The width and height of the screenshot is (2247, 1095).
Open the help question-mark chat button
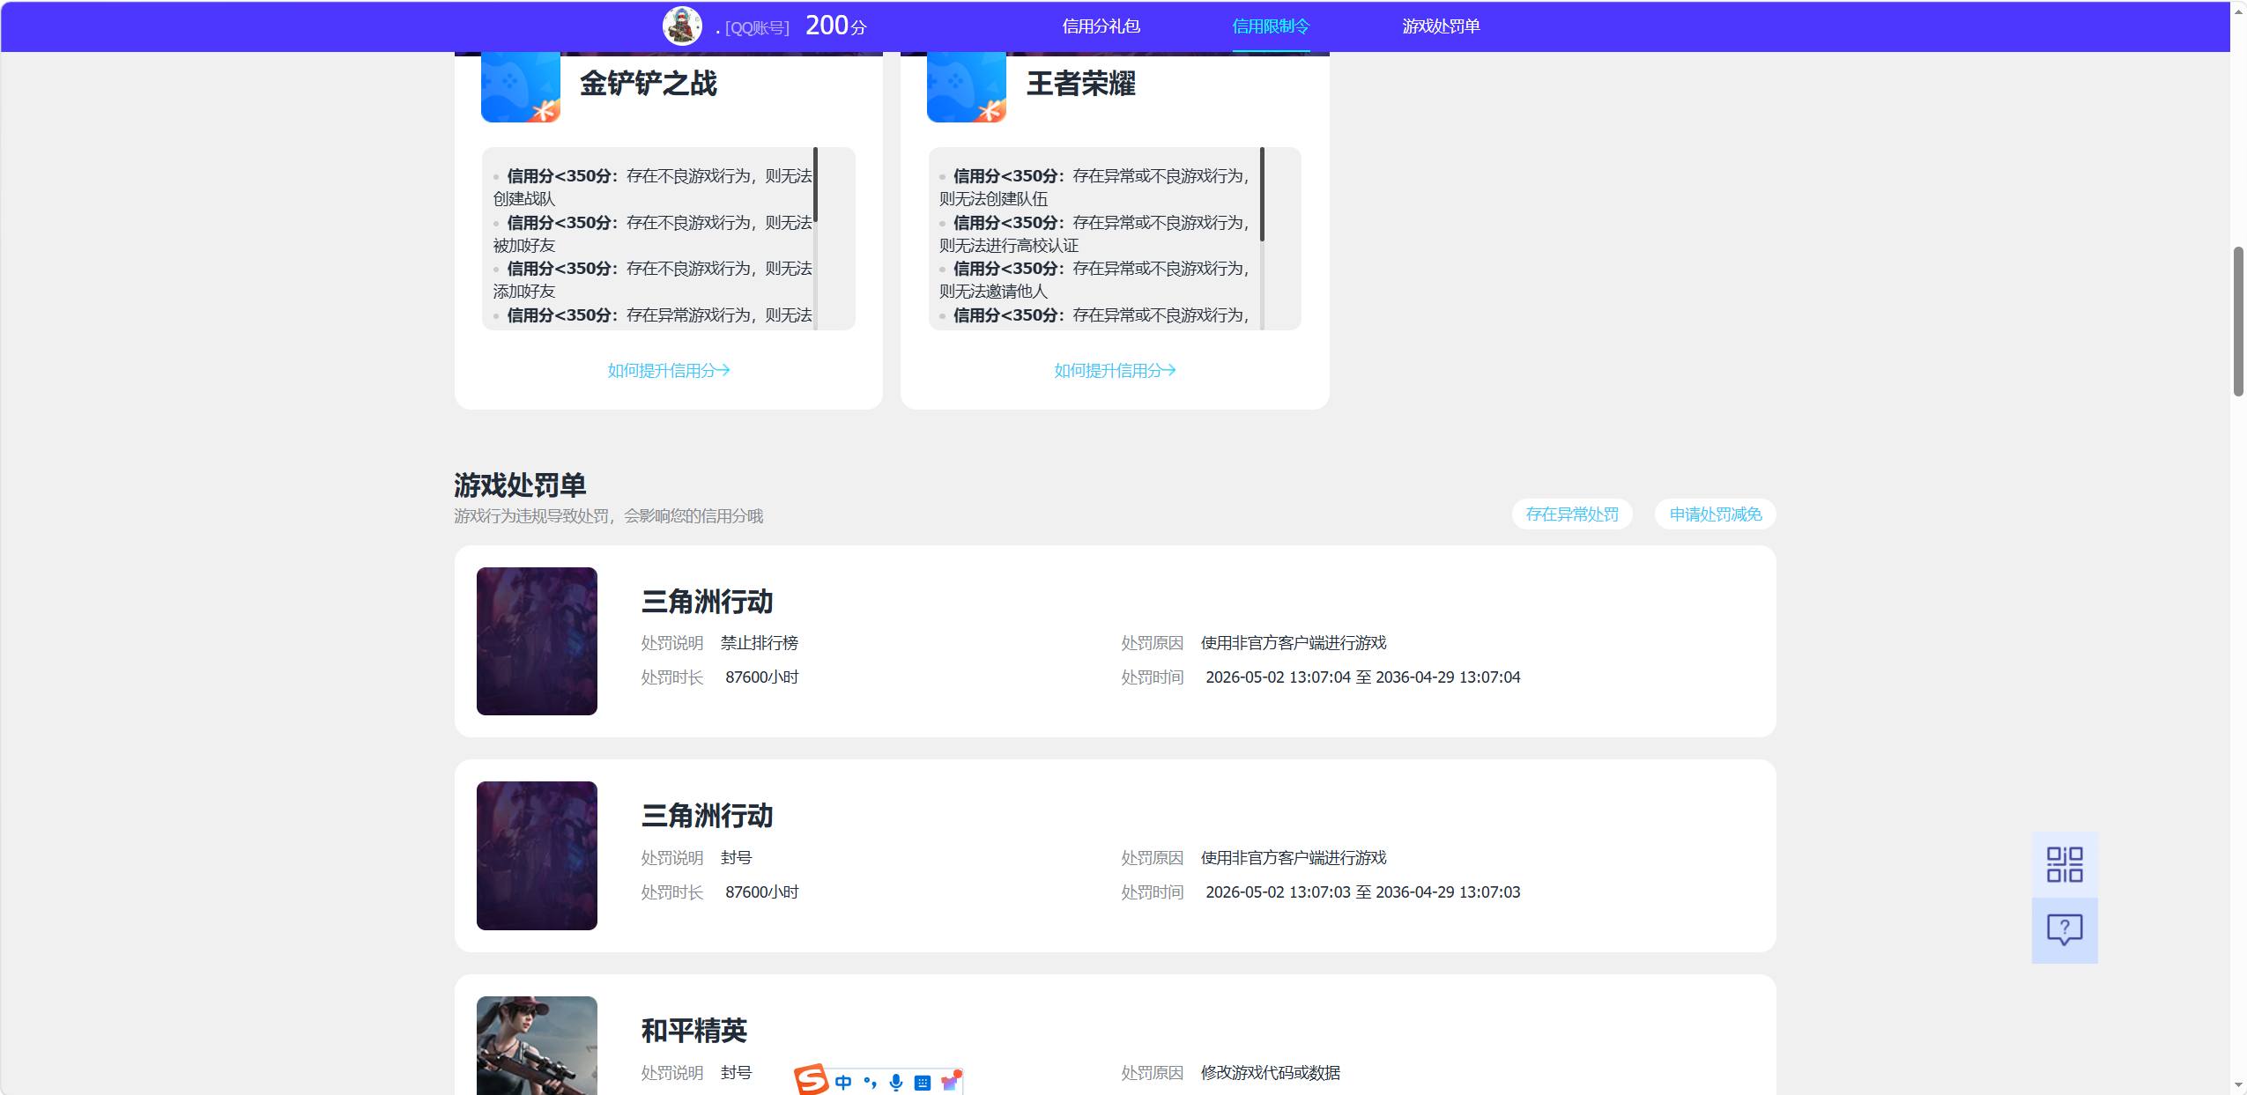(2064, 930)
